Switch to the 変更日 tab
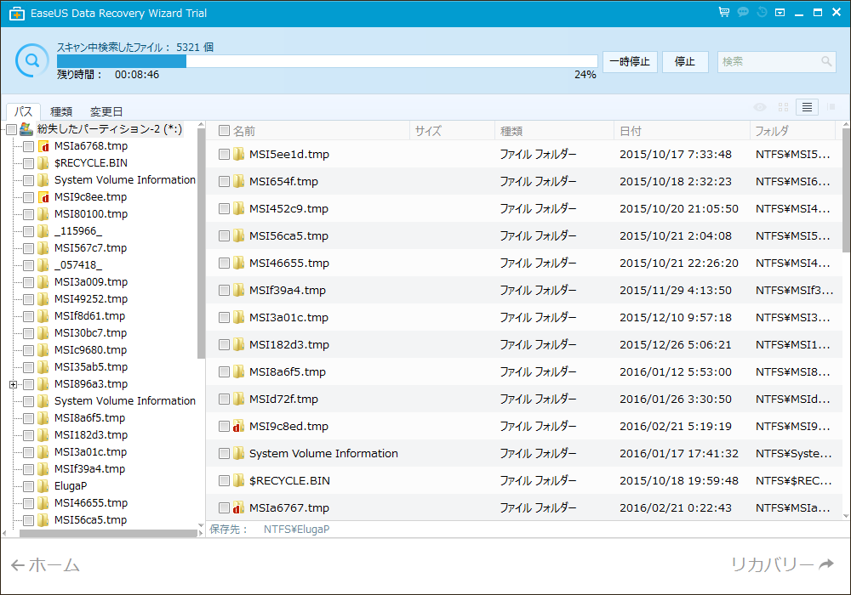Screen dimensions: 851x595 tap(106, 111)
